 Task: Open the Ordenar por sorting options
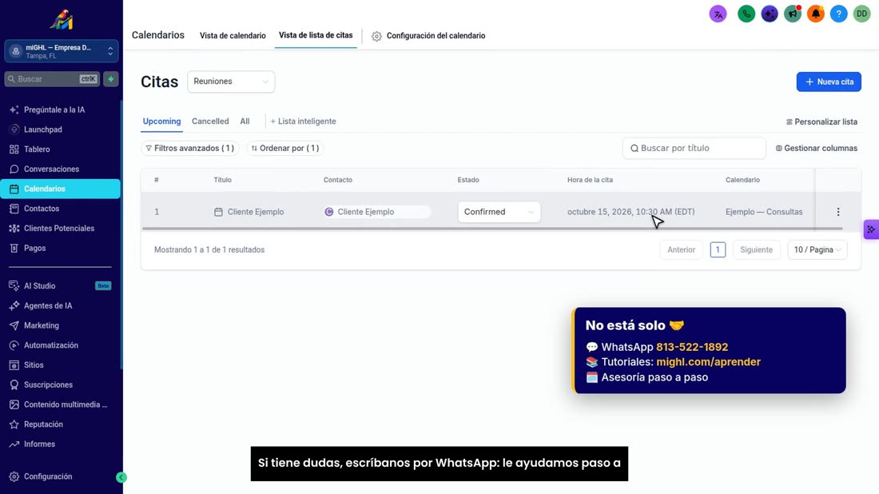285,148
